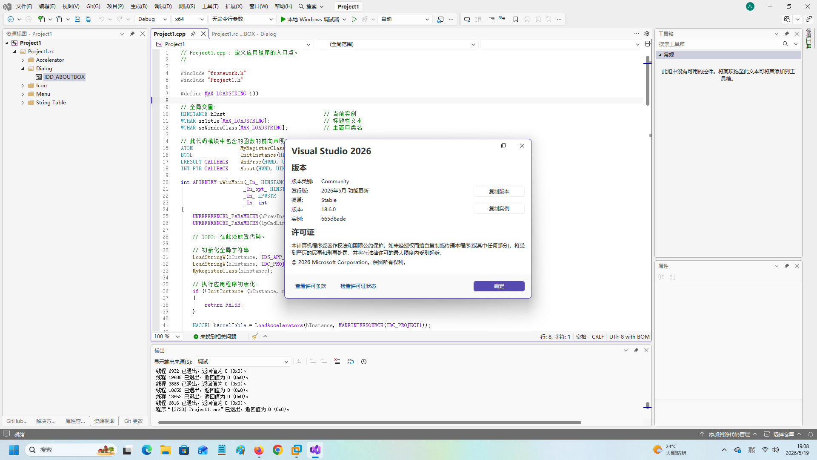
Task: Toggle word wrap in output panel
Action: pos(351,362)
